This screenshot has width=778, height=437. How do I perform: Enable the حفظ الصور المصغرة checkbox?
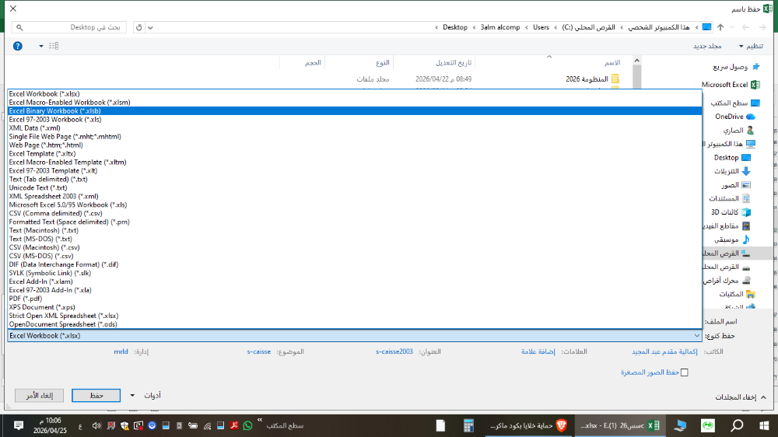pyautogui.click(x=684, y=372)
